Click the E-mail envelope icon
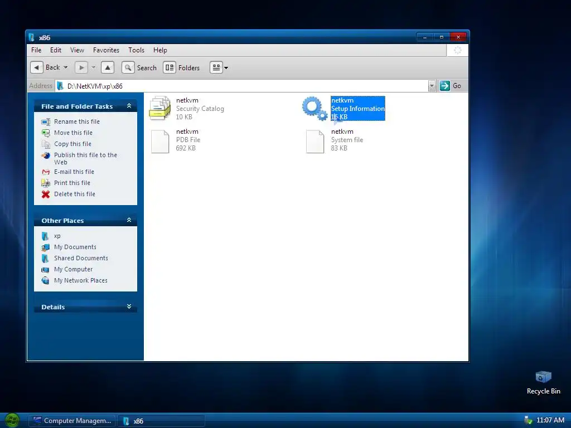Screen dimensions: 571x428 pos(46,172)
